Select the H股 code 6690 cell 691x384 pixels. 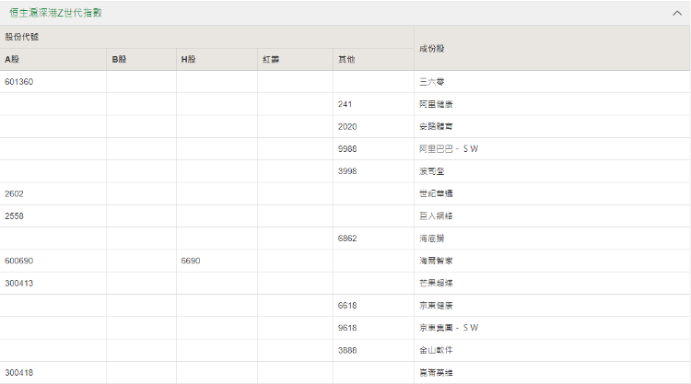click(x=191, y=261)
